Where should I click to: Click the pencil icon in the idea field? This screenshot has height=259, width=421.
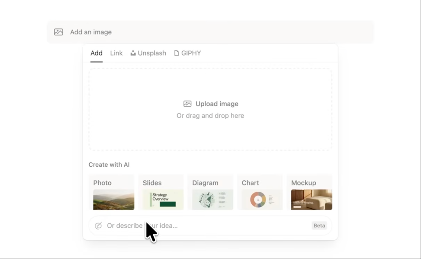click(x=99, y=226)
